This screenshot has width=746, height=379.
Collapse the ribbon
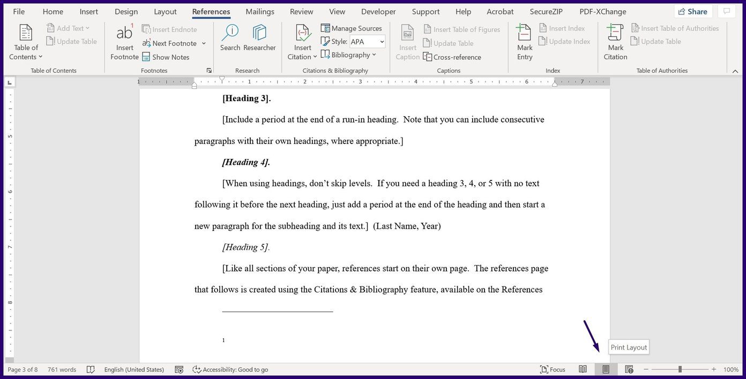coord(734,71)
